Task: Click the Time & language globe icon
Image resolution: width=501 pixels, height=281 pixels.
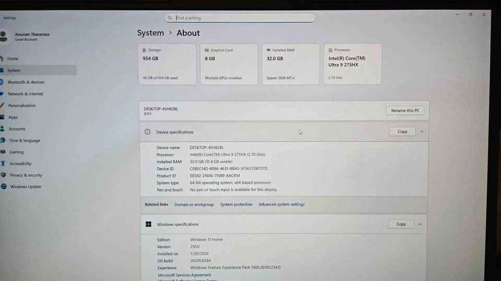Action: tap(3, 140)
